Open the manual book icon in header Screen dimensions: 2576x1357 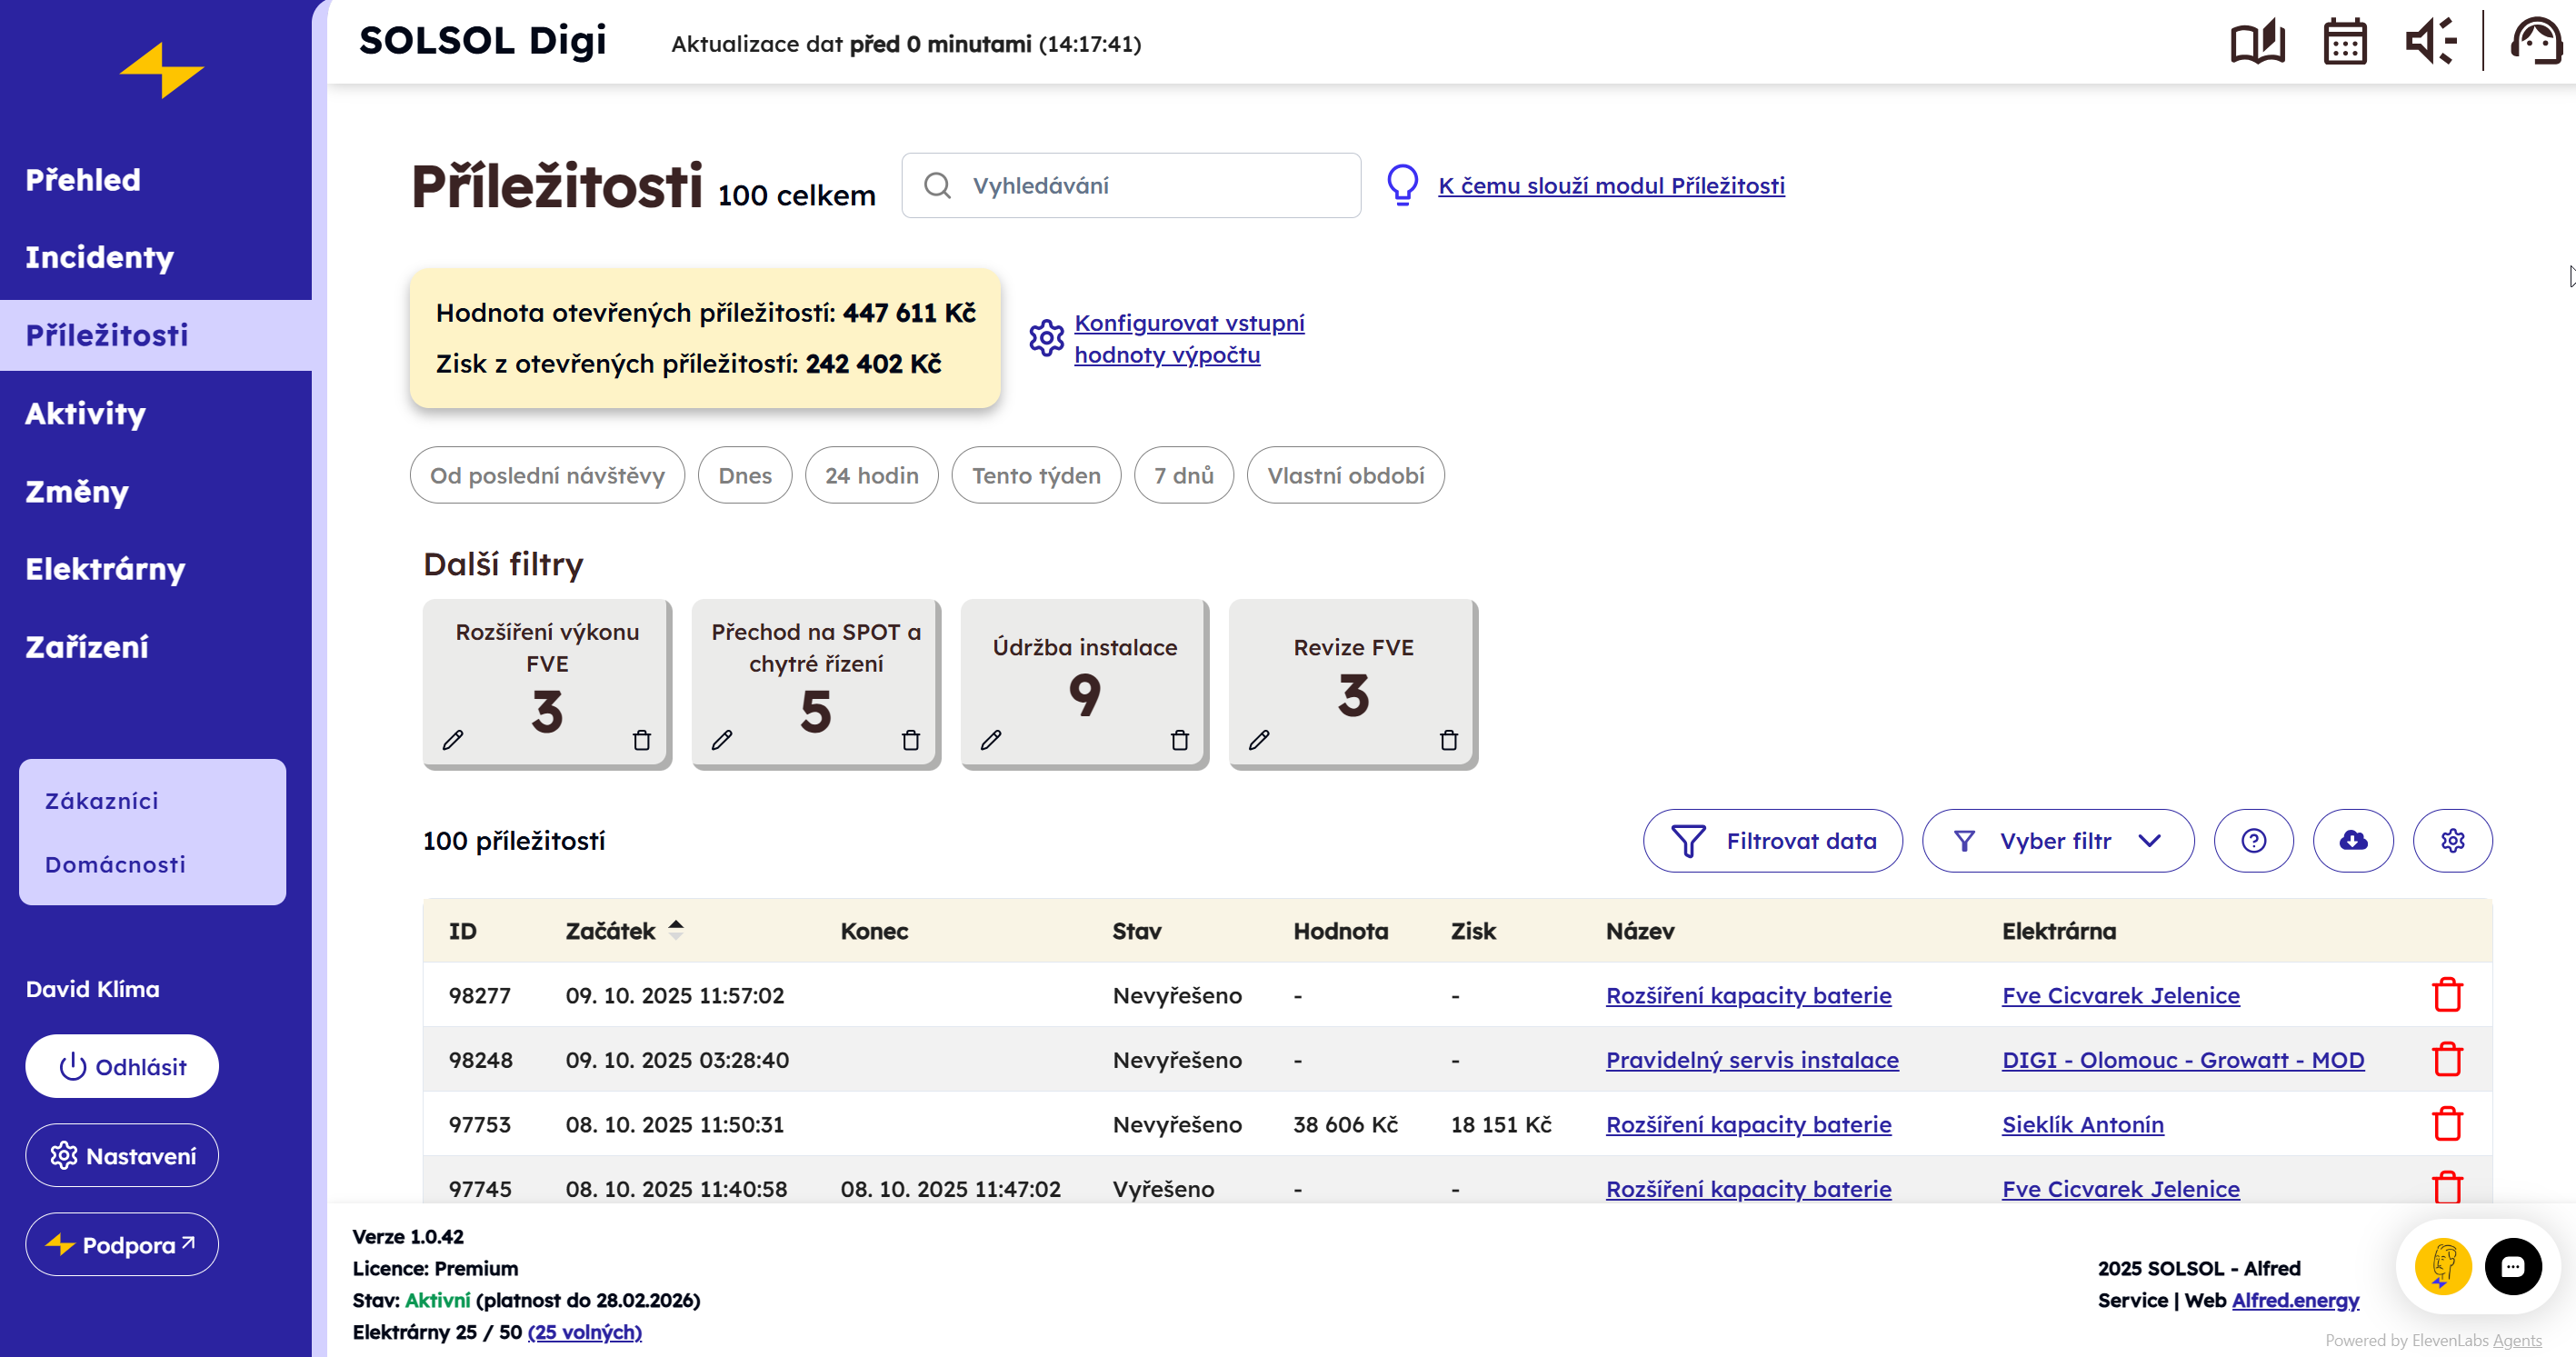click(2257, 42)
